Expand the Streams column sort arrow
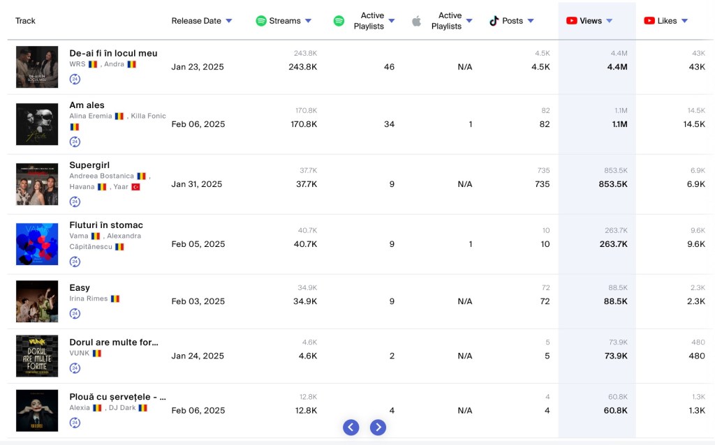The height and width of the screenshot is (445, 715). click(308, 21)
